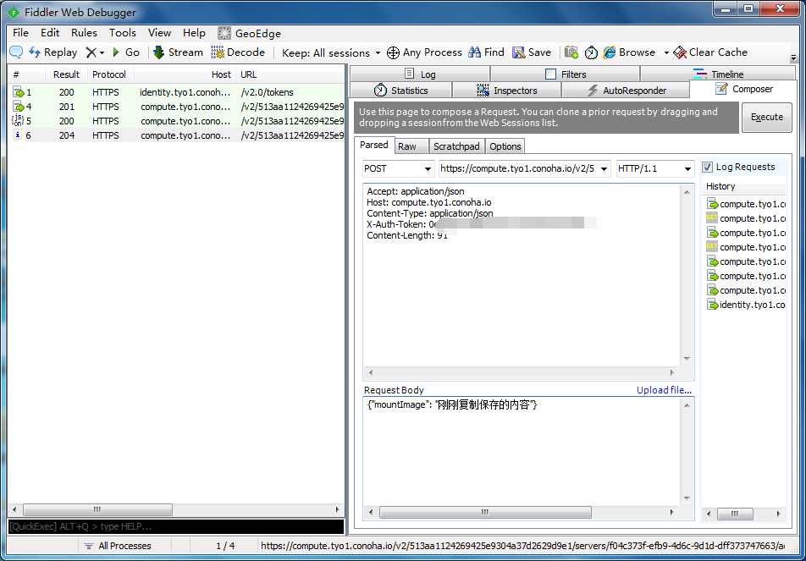
Task: Click Go to resume sessions
Action: pos(126,52)
